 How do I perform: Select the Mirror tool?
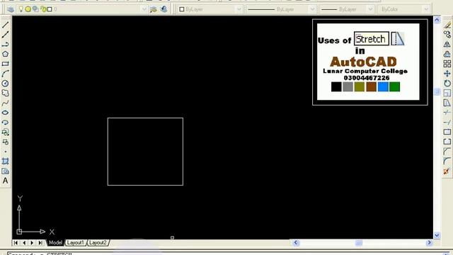[x=447, y=45]
